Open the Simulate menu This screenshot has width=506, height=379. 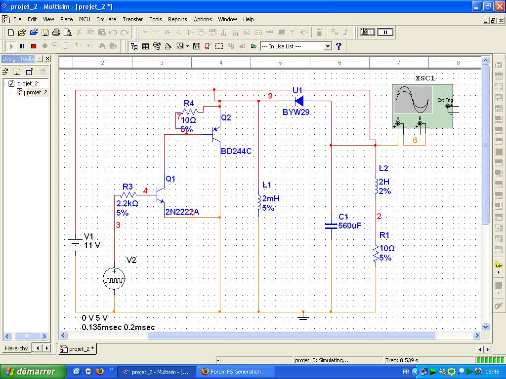106,19
